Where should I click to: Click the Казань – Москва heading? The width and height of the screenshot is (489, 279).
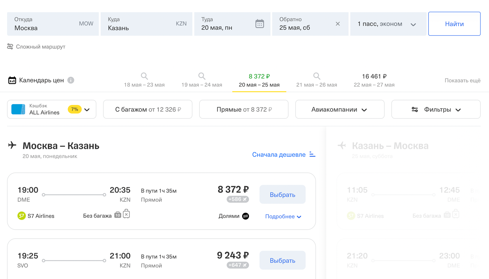(x=390, y=146)
